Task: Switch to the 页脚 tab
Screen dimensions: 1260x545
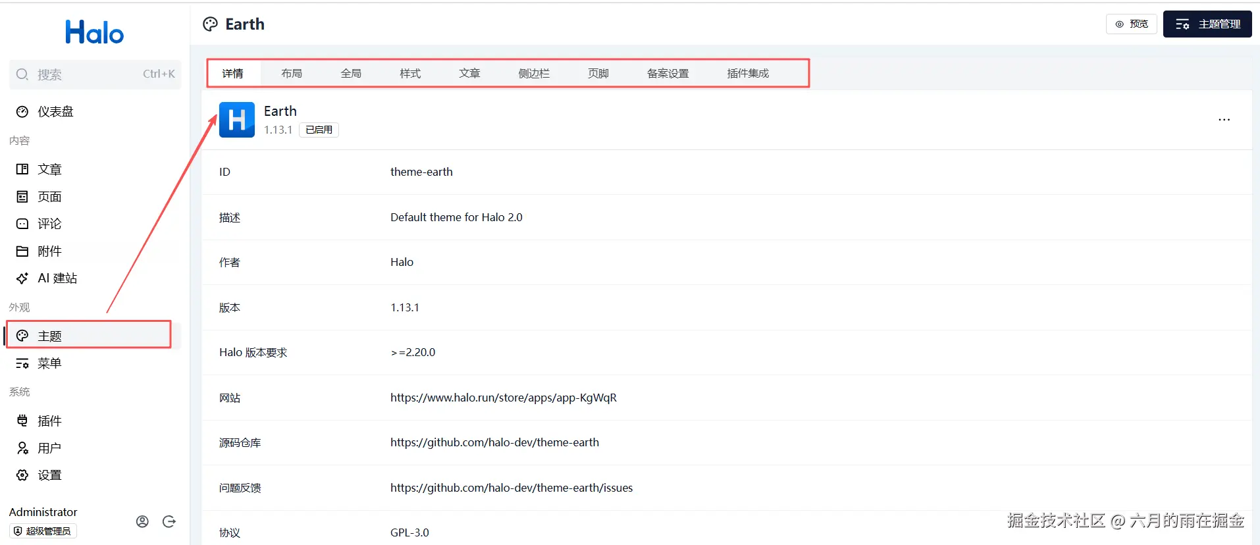Action: [x=598, y=73]
